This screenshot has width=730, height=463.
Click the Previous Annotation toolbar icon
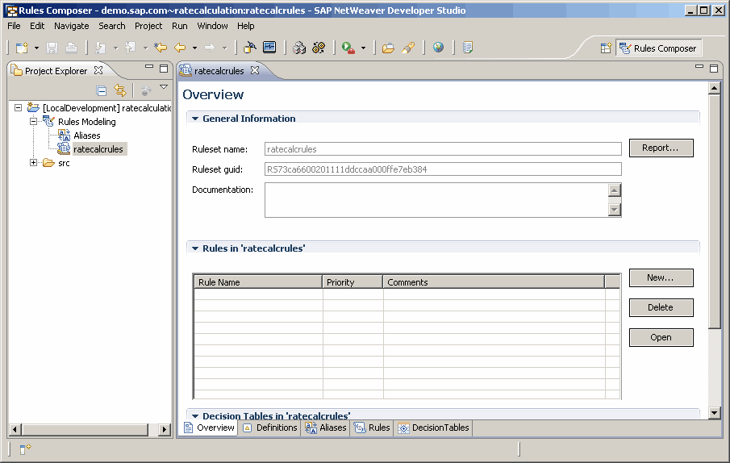click(131, 48)
